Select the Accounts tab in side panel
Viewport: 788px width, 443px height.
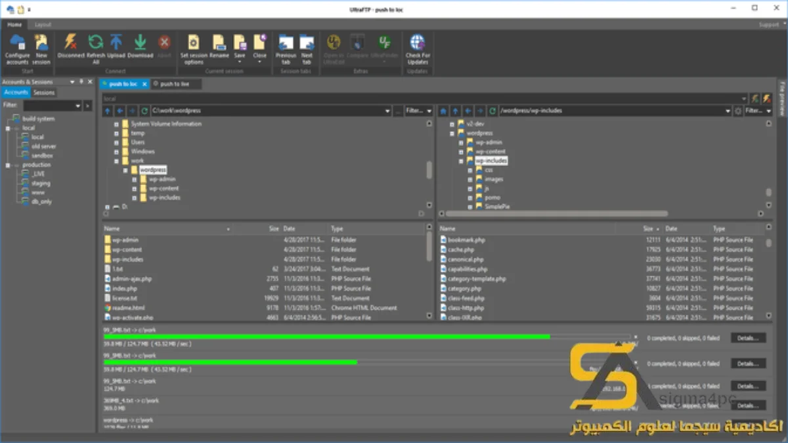click(16, 93)
